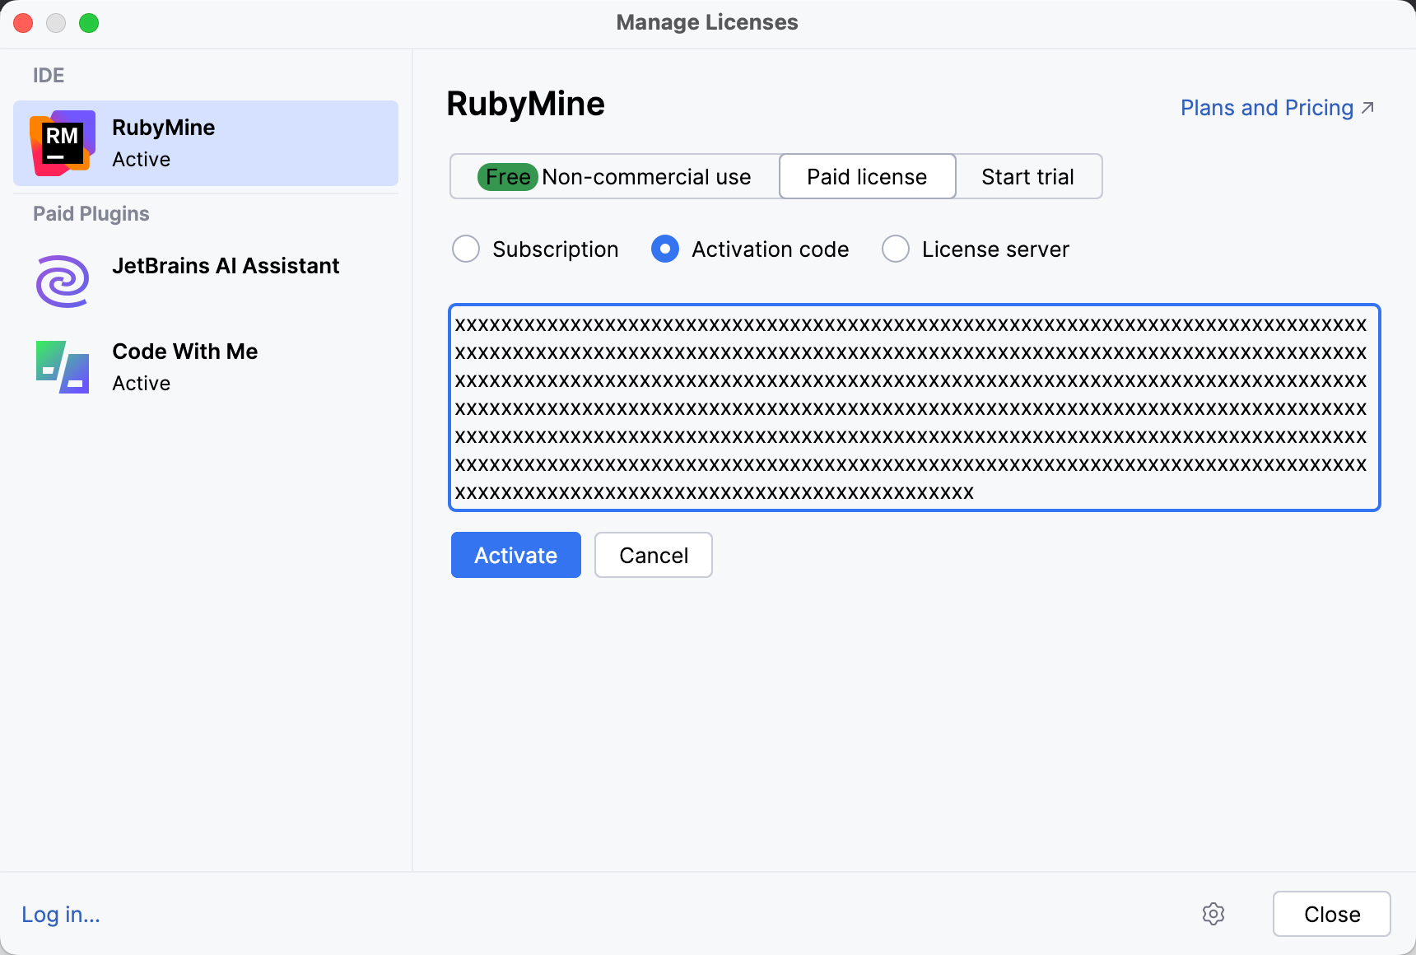
Task: Click the external link arrow beside Plans and Pricing
Action: point(1367,106)
